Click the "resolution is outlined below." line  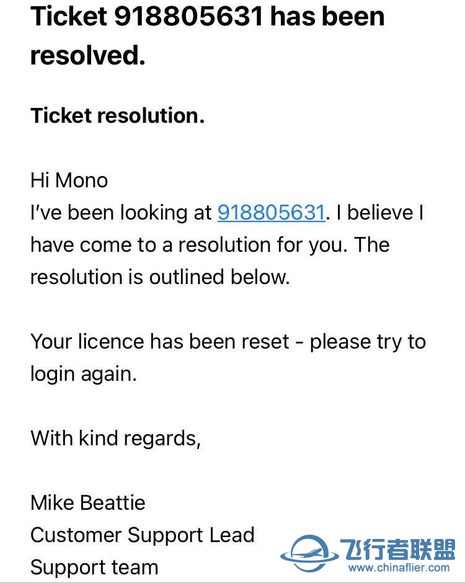[160, 277]
